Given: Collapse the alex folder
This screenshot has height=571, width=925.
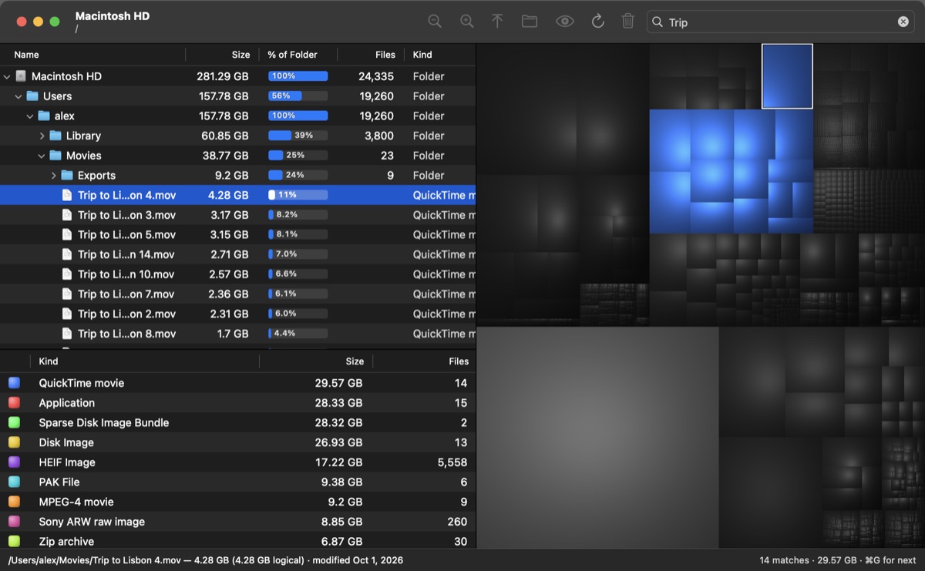Looking at the screenshot, I should tap(30, 116).
